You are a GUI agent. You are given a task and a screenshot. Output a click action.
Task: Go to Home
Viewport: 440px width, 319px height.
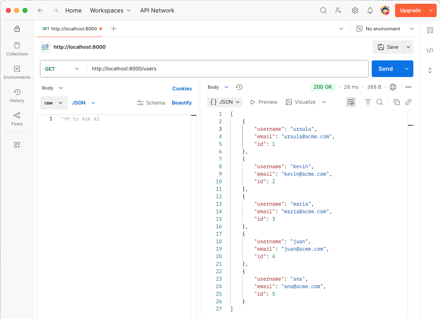(74, 10)
